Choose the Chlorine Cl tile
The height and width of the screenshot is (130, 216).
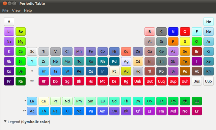click(x=197, y=41)
